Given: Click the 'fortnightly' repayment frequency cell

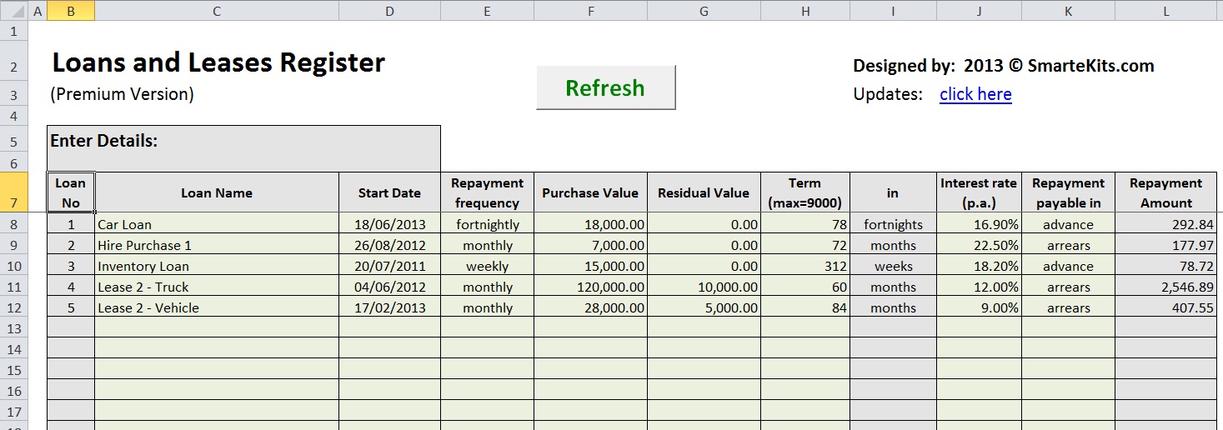Looking at the screenshot, I should [487, 224].
